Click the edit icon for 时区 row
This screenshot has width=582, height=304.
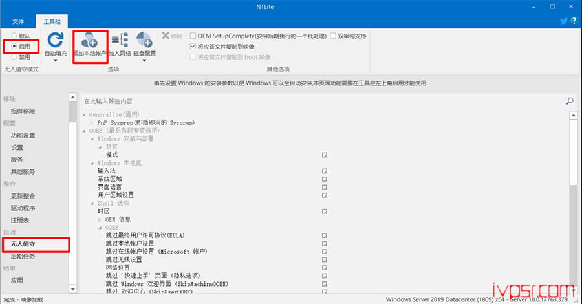click(x=325, y=212)
